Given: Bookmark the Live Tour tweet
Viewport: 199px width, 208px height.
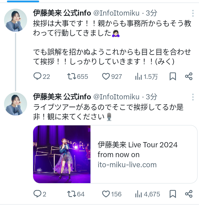Looking at the screenshot, I should pos(173,194).
